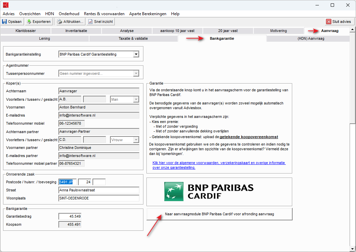Click the scrollbar down arrow
The image size is (356, 252).
[x=352, y=249]
